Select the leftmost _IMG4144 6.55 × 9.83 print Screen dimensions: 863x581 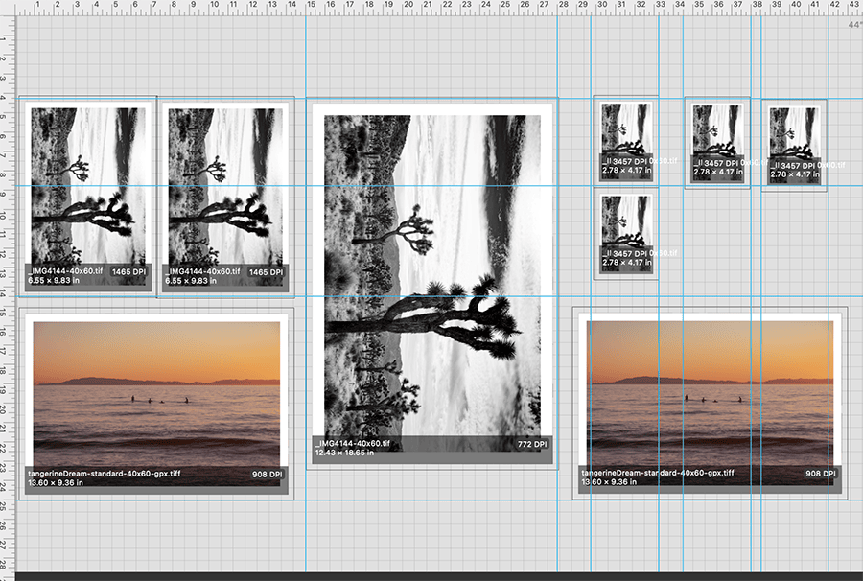click(x=88, y=197)
